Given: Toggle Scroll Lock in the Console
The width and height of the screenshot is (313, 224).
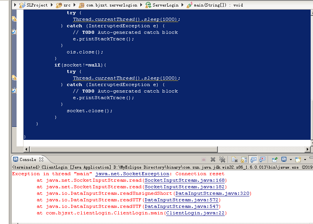Looking at the screenshot, I should pos(244,159).
